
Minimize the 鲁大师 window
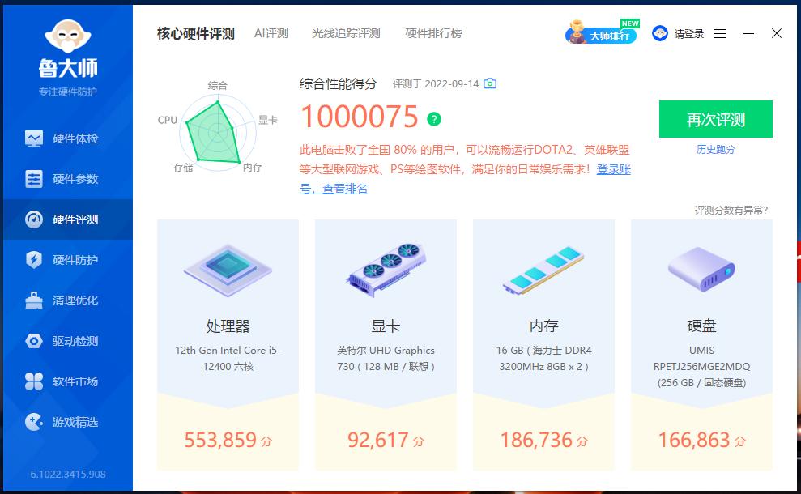(748, 34)
